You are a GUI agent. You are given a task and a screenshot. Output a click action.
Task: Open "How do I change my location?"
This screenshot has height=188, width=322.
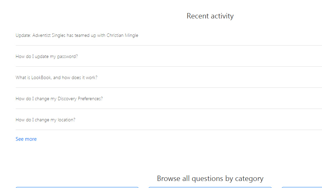pyautogui.click(x=45, y=120)
